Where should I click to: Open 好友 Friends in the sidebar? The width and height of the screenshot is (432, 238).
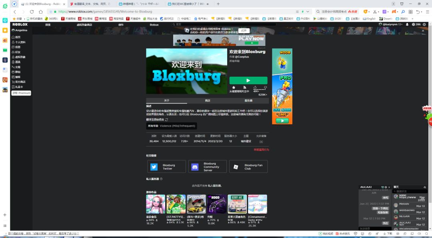click(x=16, y=52)
